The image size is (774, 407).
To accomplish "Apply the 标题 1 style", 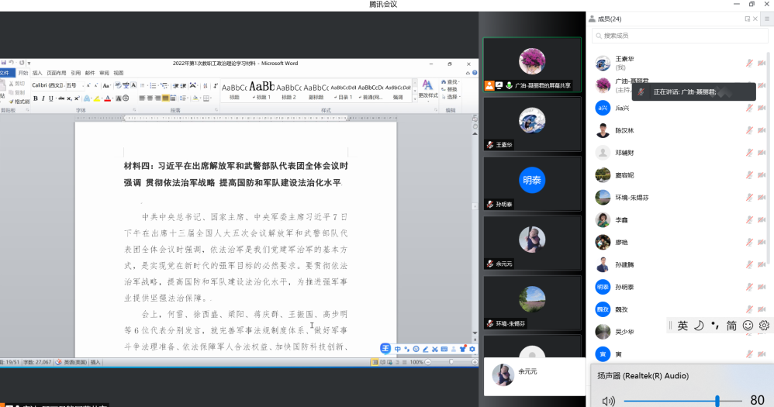I will click(x=261, y=91).
